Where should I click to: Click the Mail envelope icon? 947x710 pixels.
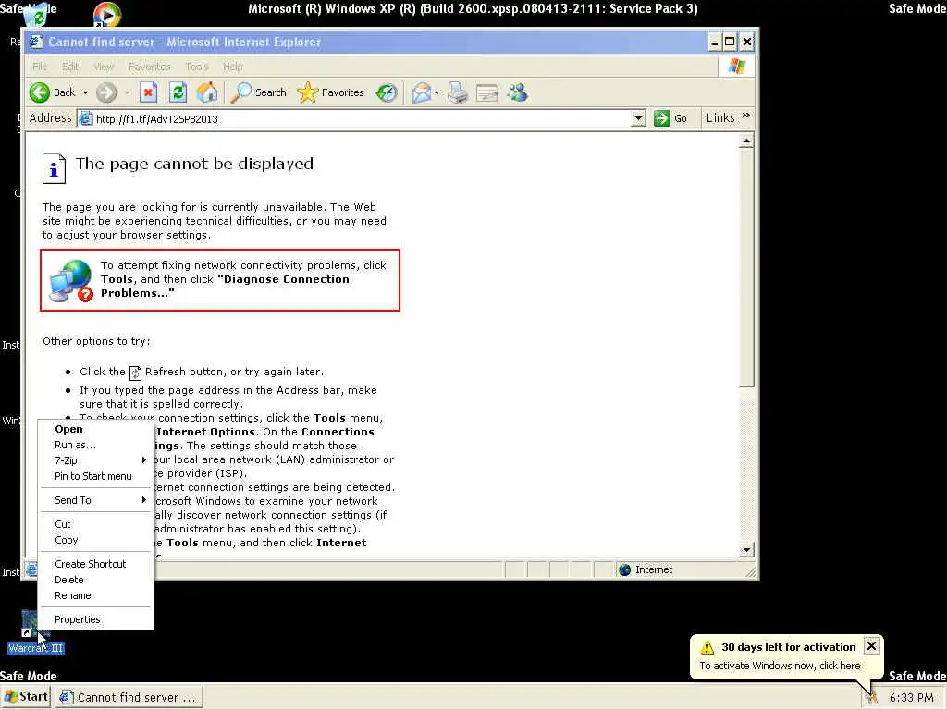tap(422, 92)
